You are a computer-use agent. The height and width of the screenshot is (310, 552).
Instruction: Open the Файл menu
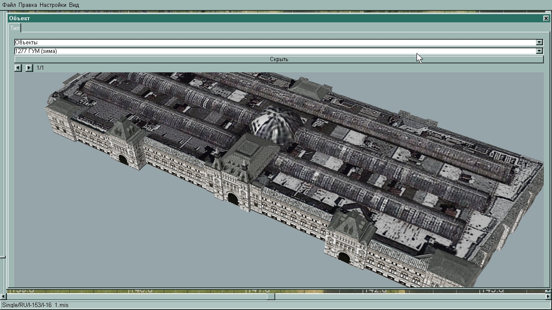(x=9, y=5)
